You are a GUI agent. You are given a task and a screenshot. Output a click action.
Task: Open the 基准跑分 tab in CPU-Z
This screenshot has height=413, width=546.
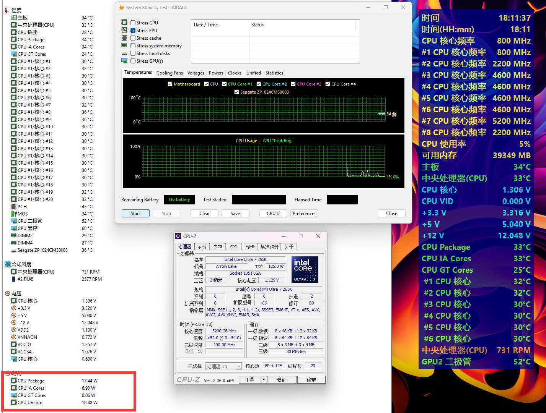(x=269, y=247)
